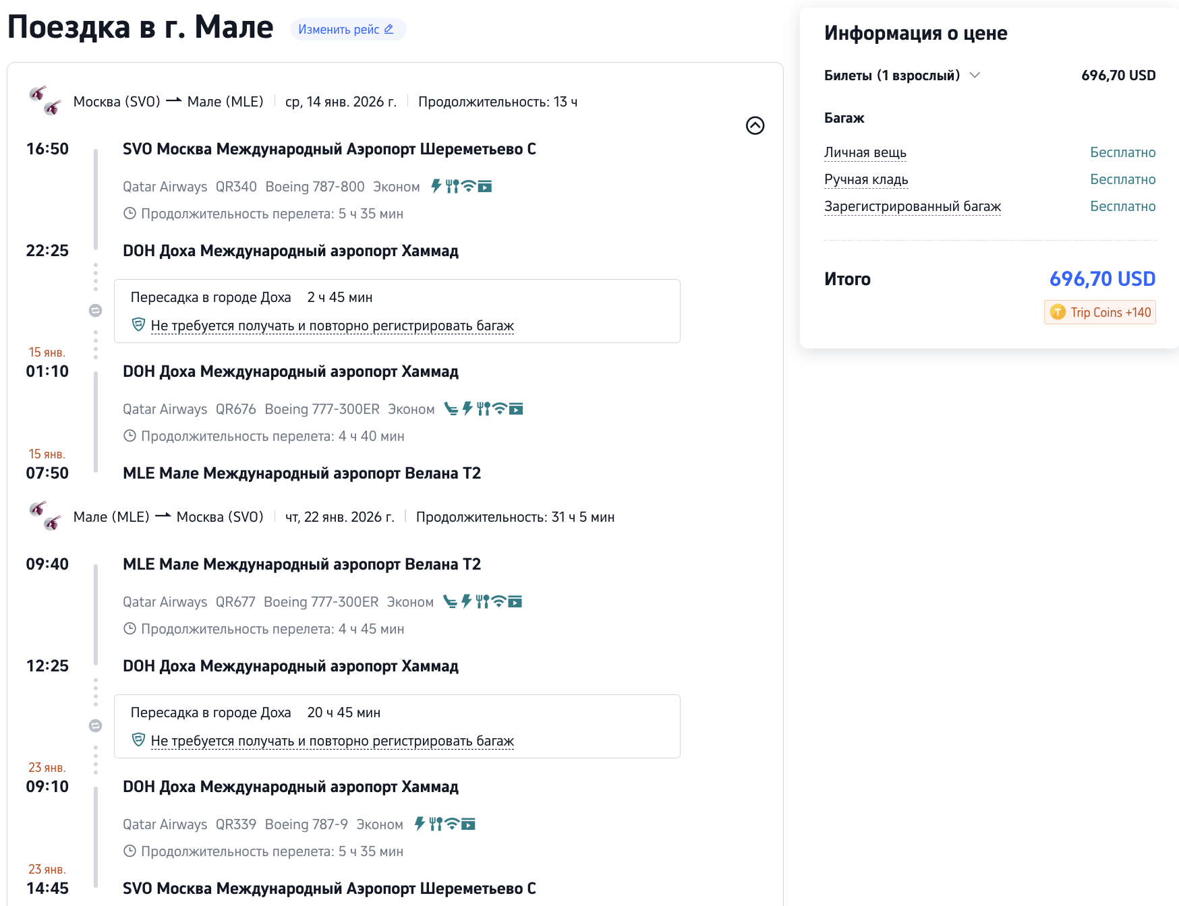Click the meal icon for flight QR677
Image resolution: width=1179 pixels, height=906 pixels.
(482, 601)
